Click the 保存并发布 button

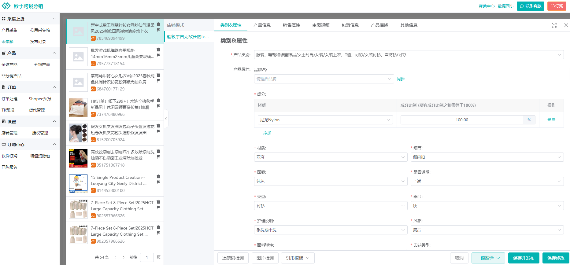(524, 258)
